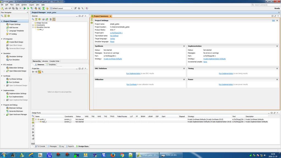Collapse the Project Manager section in Flow Navigator
This screenshot has width=281, height=158.
tap(2, 21)
